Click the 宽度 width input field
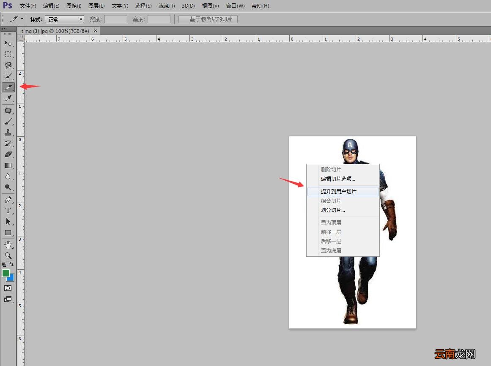The width and height of the screenshot is (491, 366). (116, 19)
